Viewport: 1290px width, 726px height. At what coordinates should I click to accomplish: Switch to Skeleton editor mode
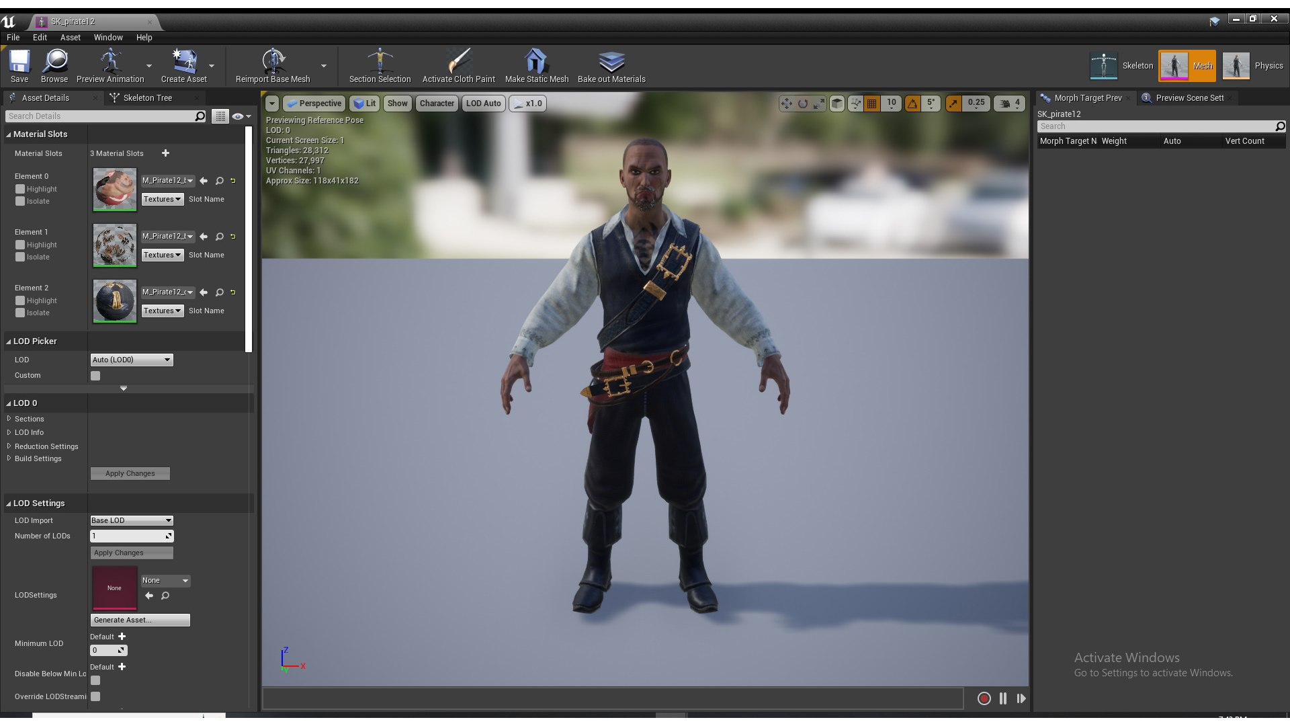1121,66
